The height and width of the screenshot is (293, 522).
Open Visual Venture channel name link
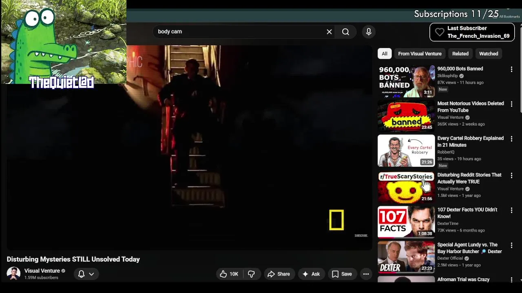coord(42,271)
